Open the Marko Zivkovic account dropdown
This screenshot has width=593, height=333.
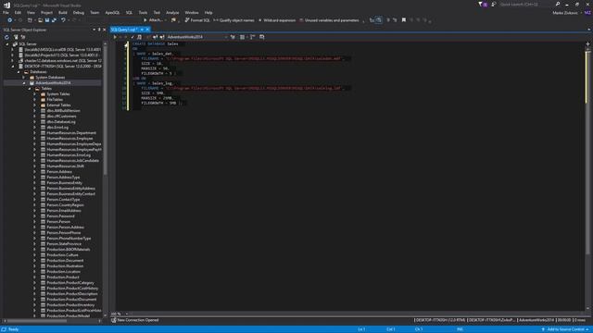coord(567,12)
